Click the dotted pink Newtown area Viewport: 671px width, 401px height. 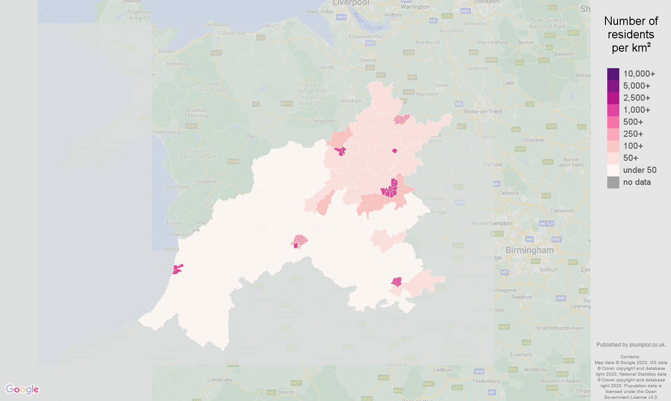[300, 241]
